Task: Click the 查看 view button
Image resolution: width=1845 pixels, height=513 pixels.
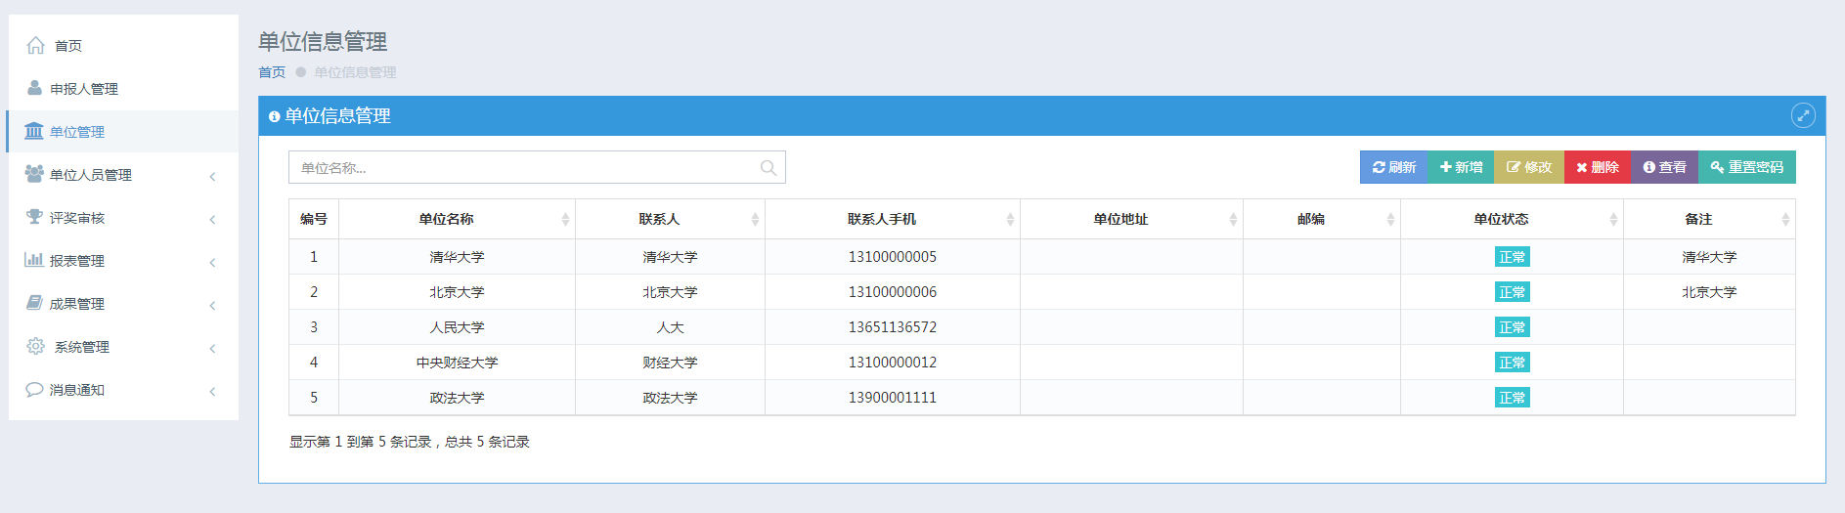Action: [1664, 167]
